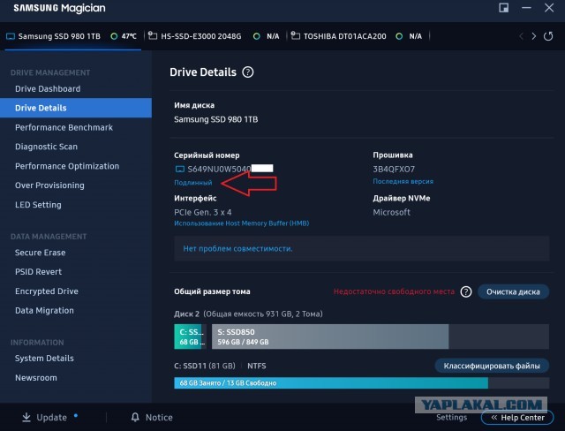Click the 68 GB used space bar
Screen dimensions: 565x431
[x=331, y=382]
